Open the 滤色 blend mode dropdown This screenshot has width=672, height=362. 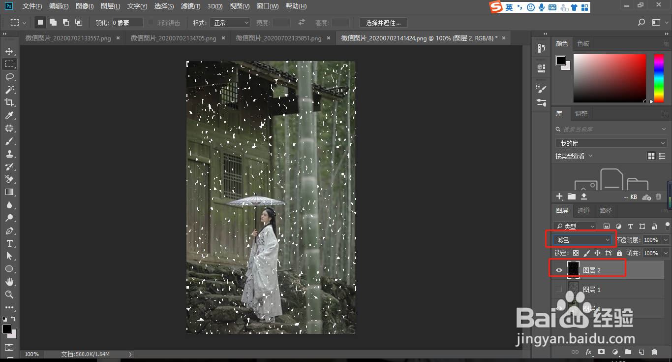click(x=582, y=239)
